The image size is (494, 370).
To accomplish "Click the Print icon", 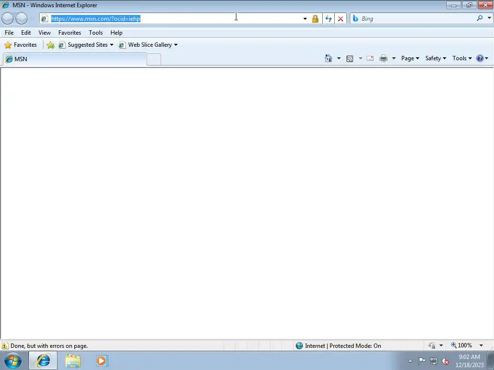I will 384,58.
